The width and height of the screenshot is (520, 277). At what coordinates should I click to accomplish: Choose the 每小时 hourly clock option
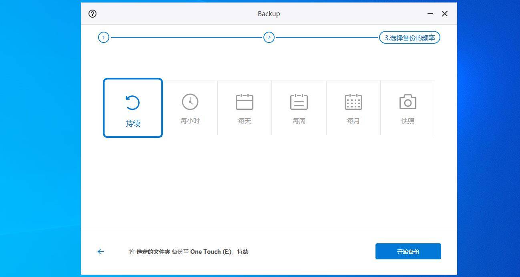tap(190, 108)
